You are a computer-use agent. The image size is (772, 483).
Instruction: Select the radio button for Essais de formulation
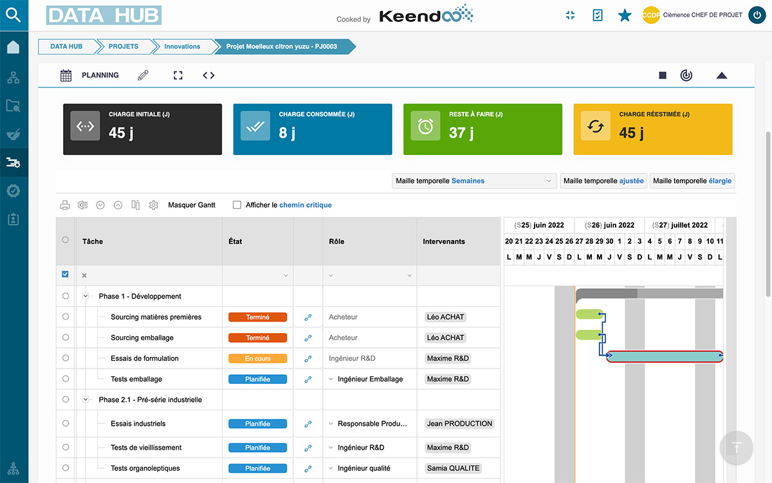tap(65, 358)
